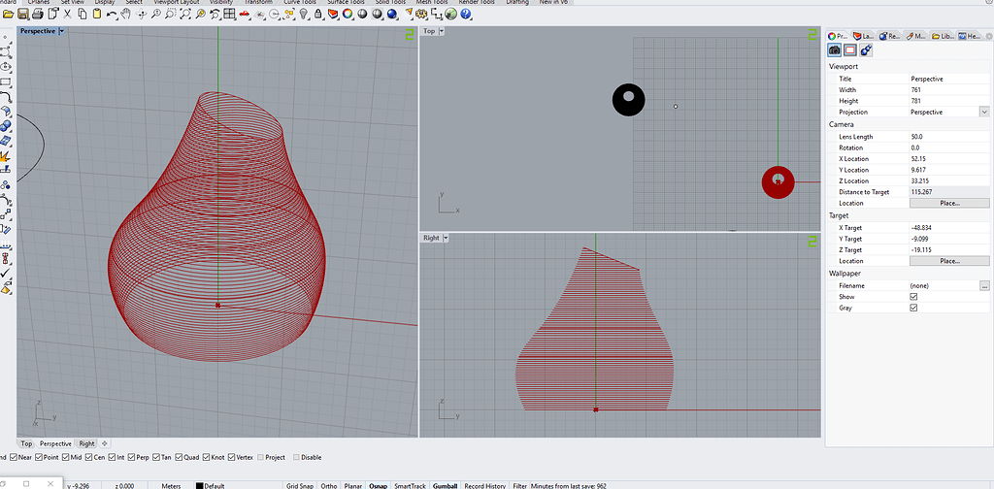Click the black Default layer color swatch

tap(200, 486)
